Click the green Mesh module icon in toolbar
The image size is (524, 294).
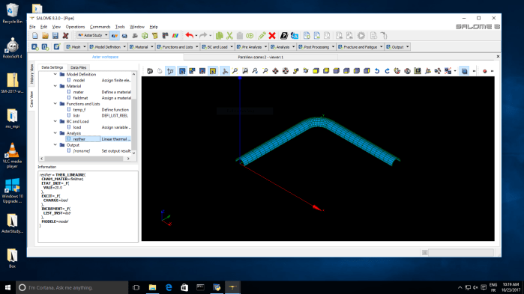click(x=145, y=36)
